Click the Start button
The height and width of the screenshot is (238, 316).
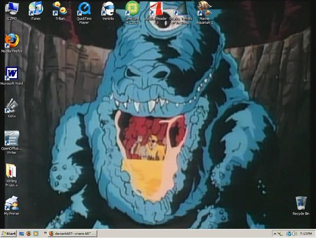click(8, 234)
